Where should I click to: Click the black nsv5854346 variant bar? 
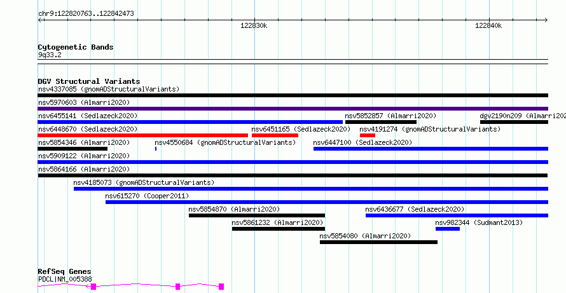click(72, 149)
